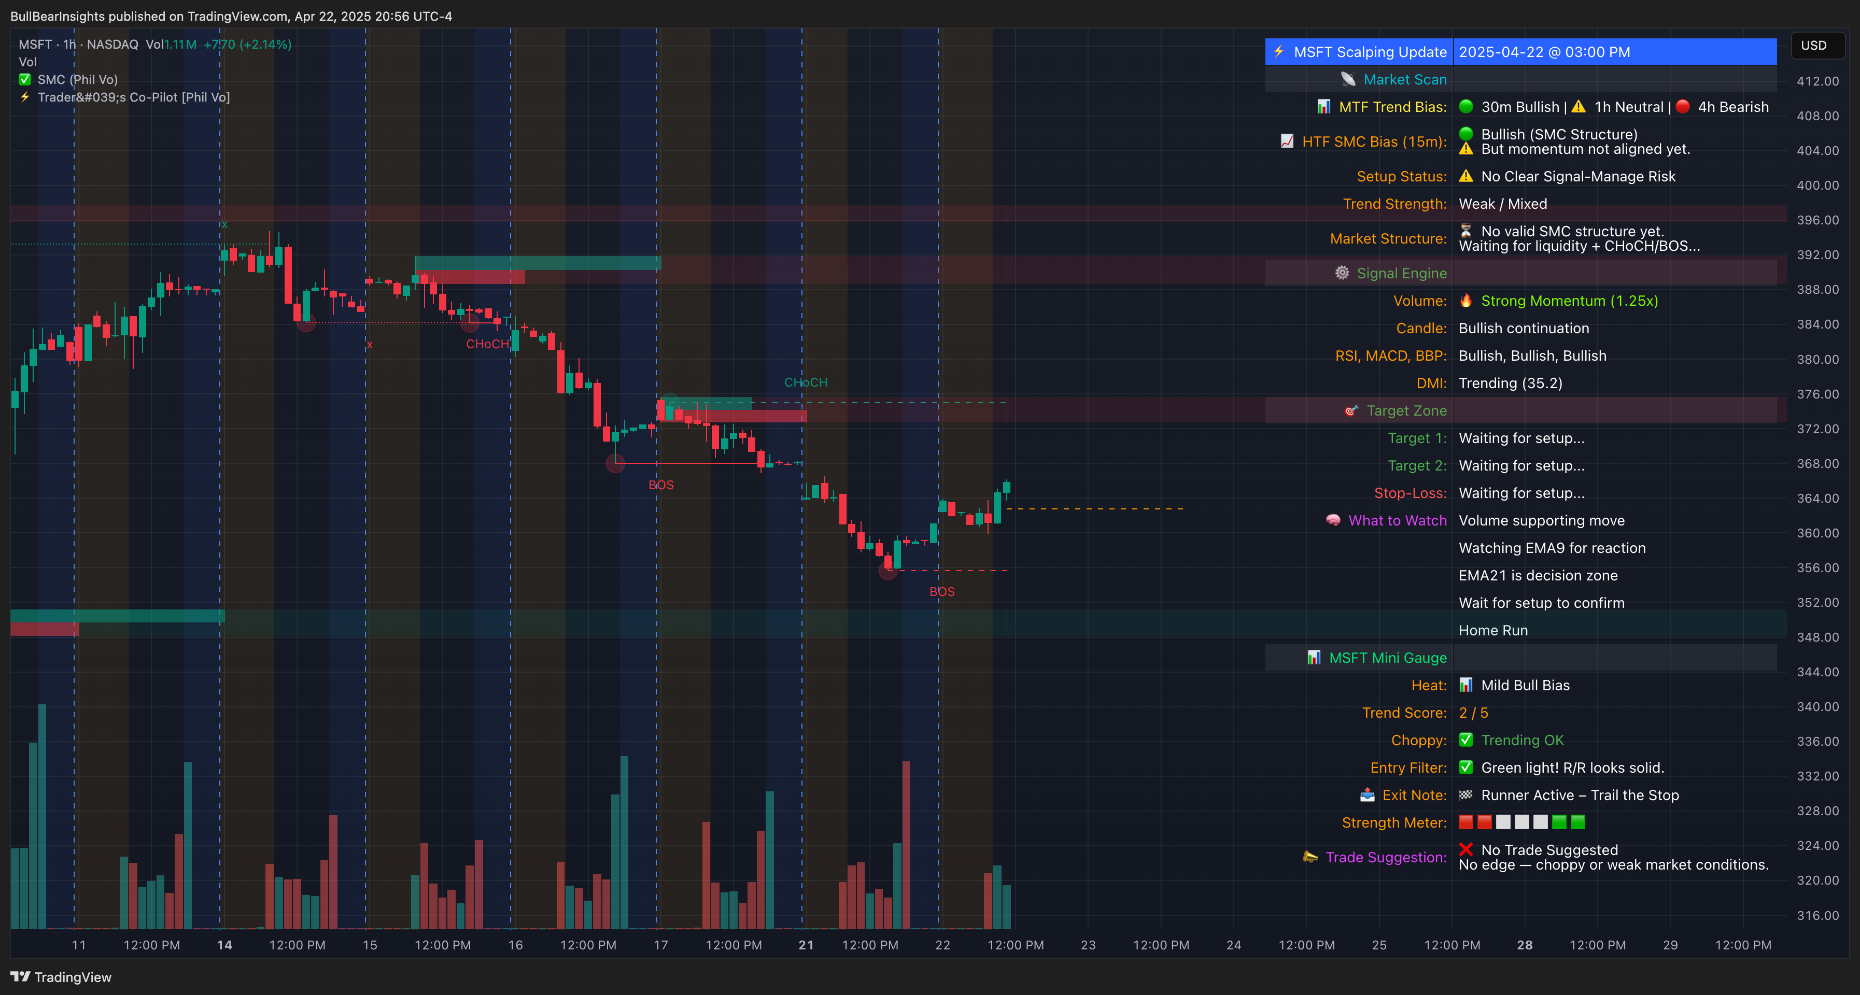This screenshot has width=1860, height=995.
Task: Click the +7.70 (+2.14%) price change value
Action: pyautogui.click(x=247, y=44)
